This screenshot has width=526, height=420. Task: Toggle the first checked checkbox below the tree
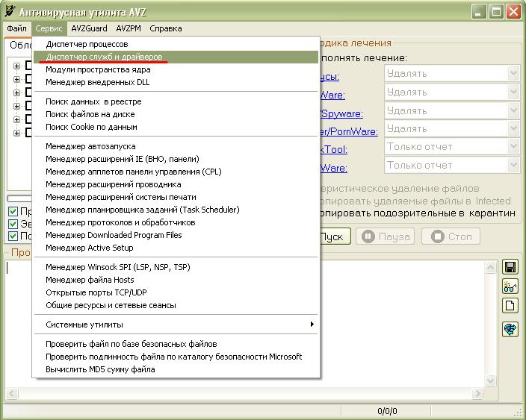click(x=13, y=211)
